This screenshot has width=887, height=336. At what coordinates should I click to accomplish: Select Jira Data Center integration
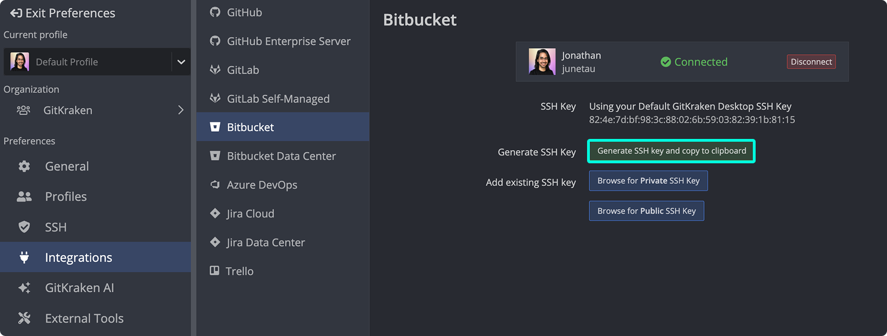pos(266,242)
